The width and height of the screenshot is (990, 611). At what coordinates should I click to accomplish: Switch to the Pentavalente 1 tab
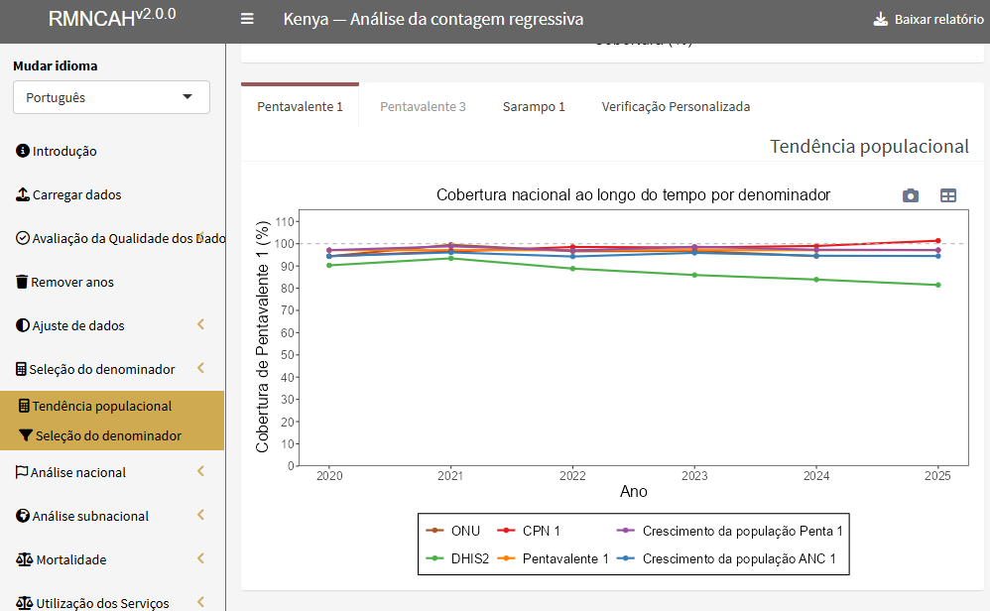(x=300, y=107)
